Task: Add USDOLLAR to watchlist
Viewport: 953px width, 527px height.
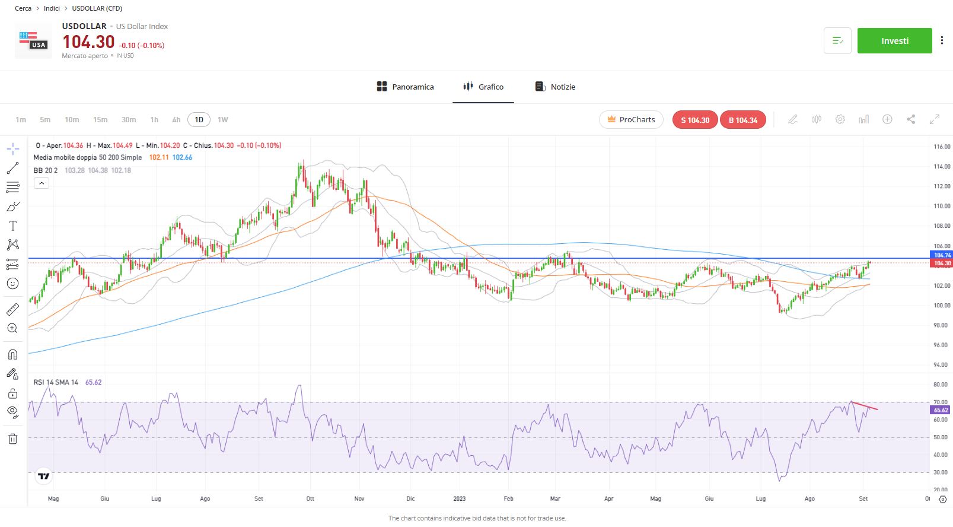Action: coord(837,41)
